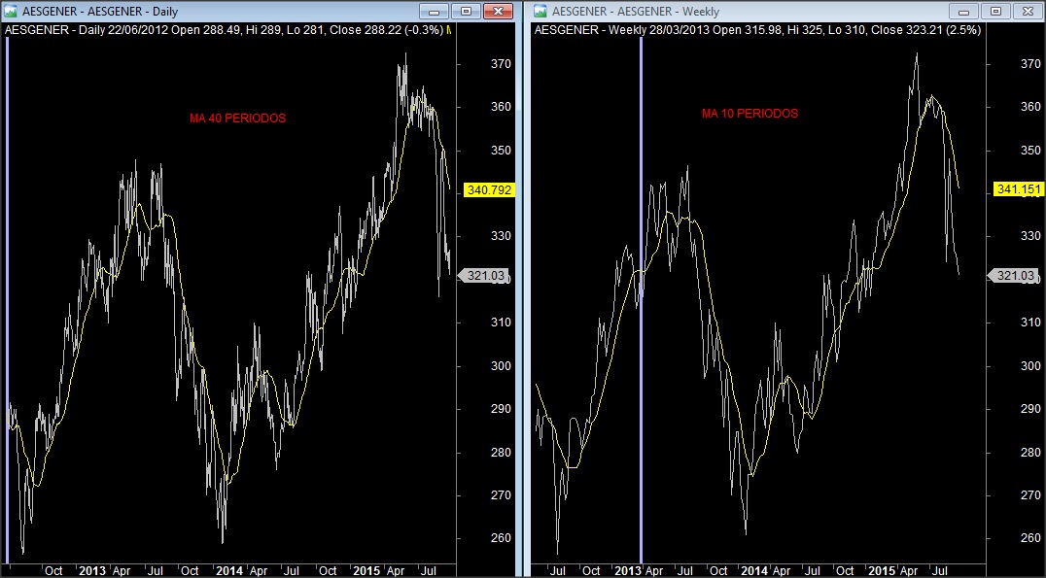Click the 260 price level on Weekly axis
The width and height of the screenshot is (1046, 578).
click(1030, 538)
